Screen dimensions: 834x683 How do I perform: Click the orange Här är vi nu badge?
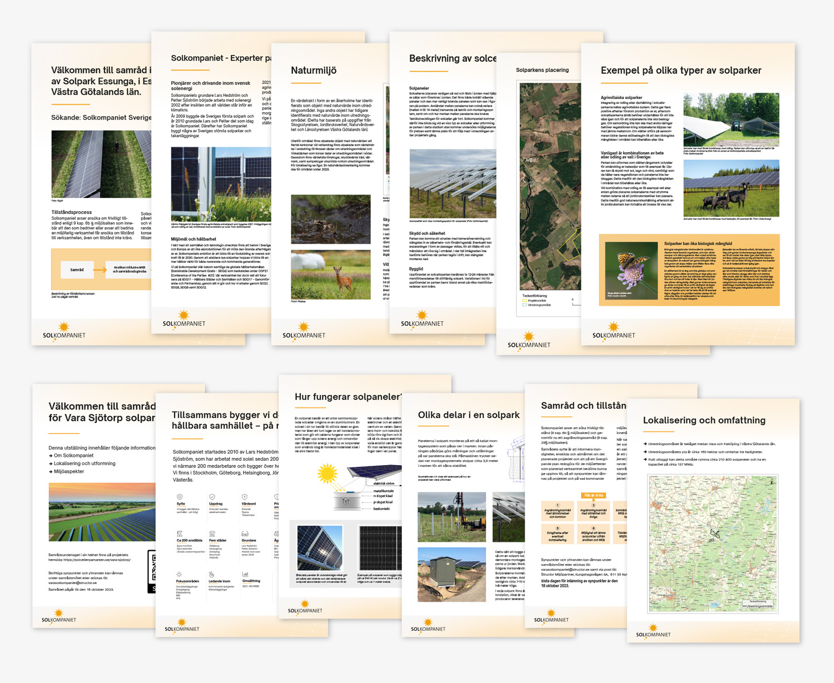point(593,495)
